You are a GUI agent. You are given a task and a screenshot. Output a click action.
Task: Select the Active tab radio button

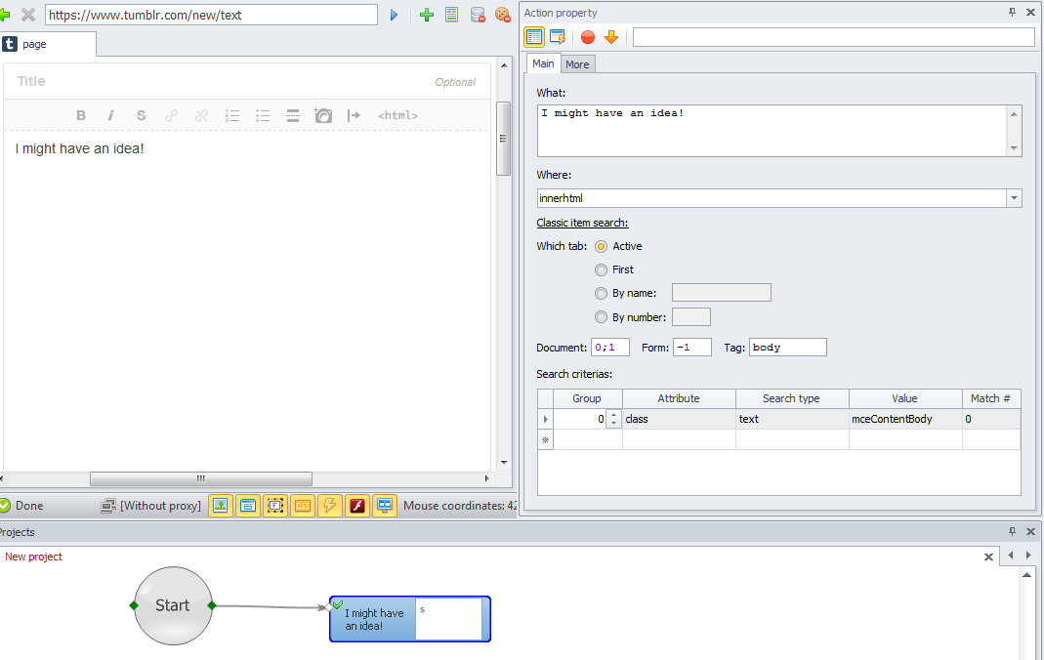[602, 246]
